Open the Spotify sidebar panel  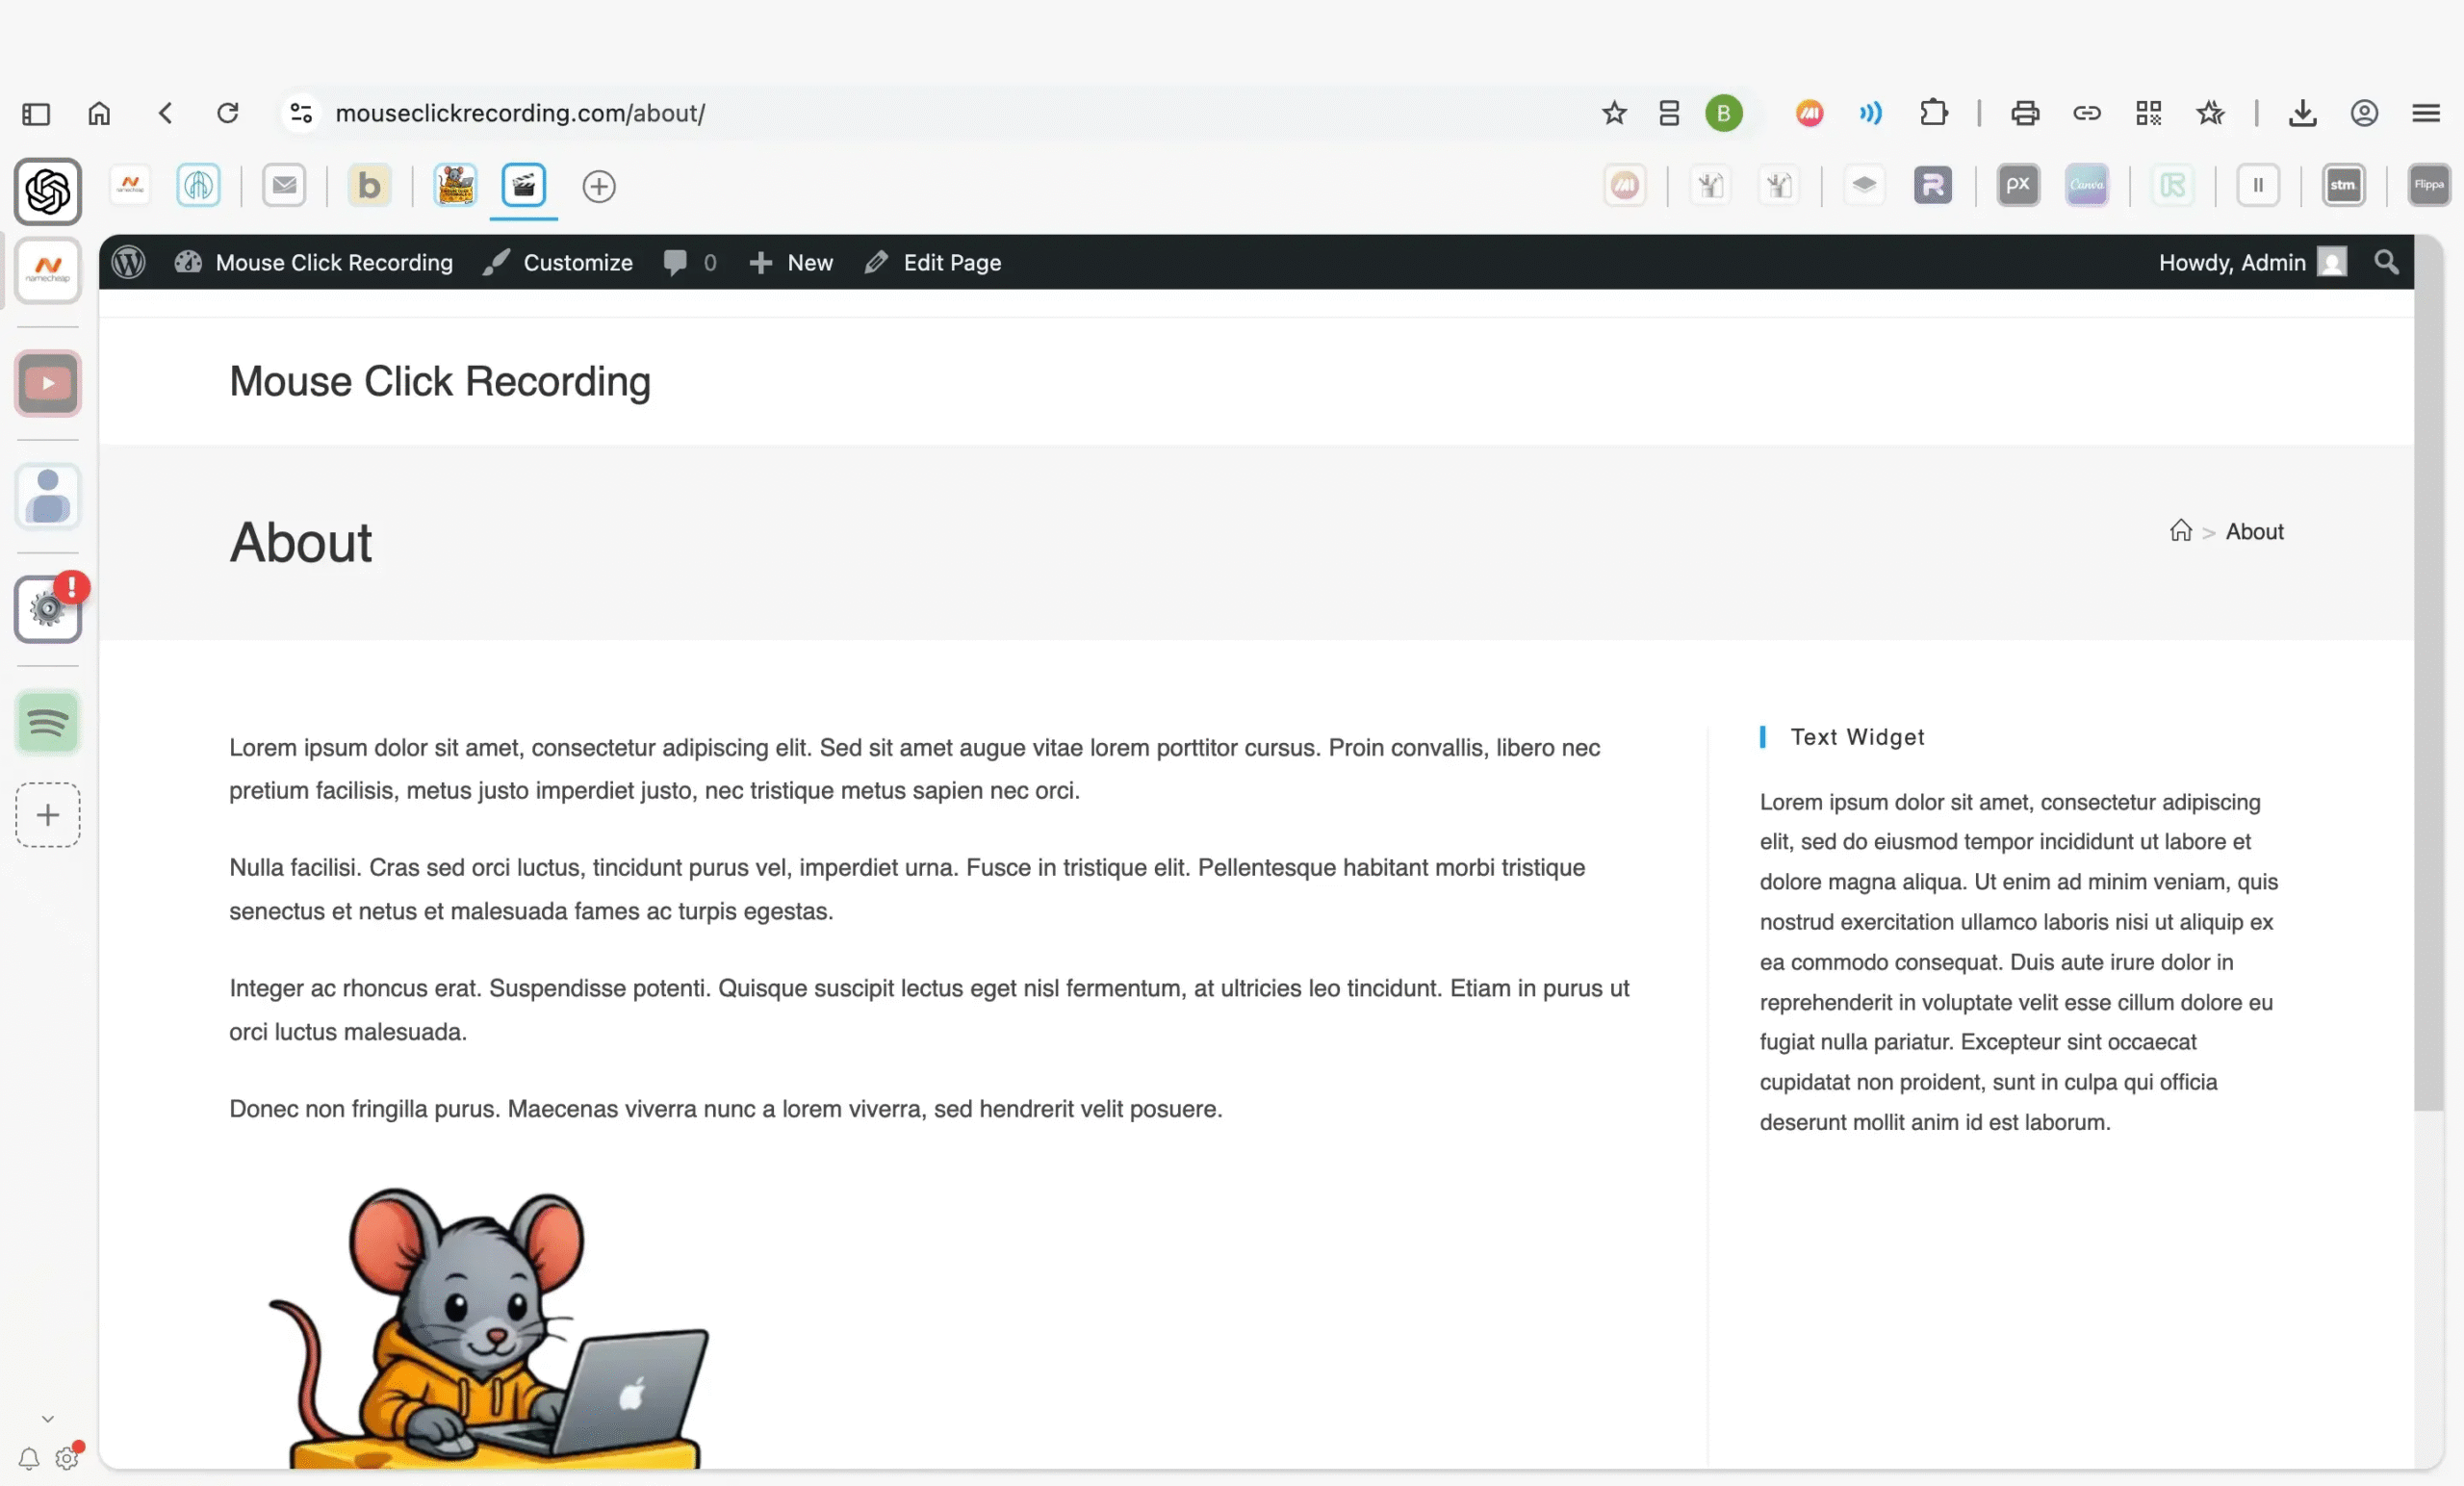tap(47, 722)
